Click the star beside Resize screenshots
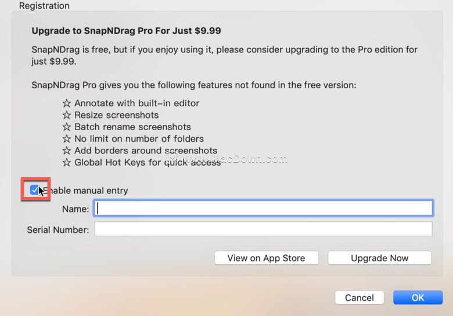 [x=67, y=115]
